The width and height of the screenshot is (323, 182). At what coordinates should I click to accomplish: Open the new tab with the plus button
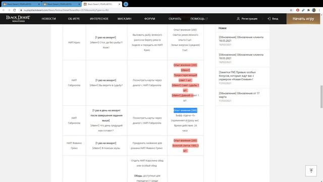(126, 4)
